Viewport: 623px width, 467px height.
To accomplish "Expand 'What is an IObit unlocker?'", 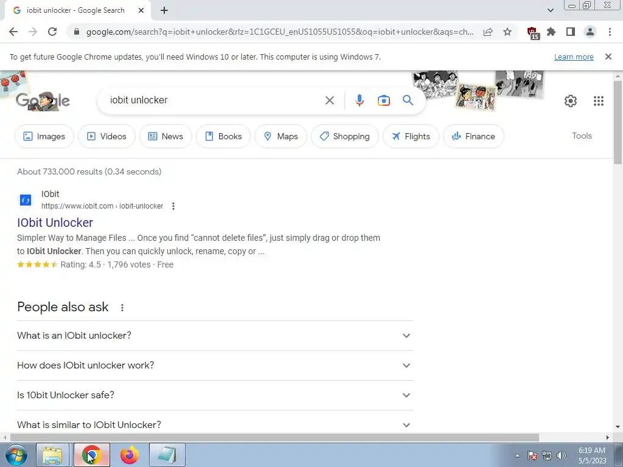I will tap(215, 336).
